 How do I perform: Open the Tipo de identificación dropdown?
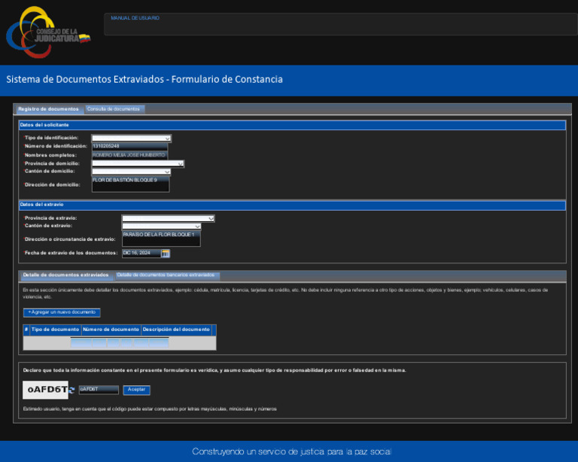click(131, 138)
